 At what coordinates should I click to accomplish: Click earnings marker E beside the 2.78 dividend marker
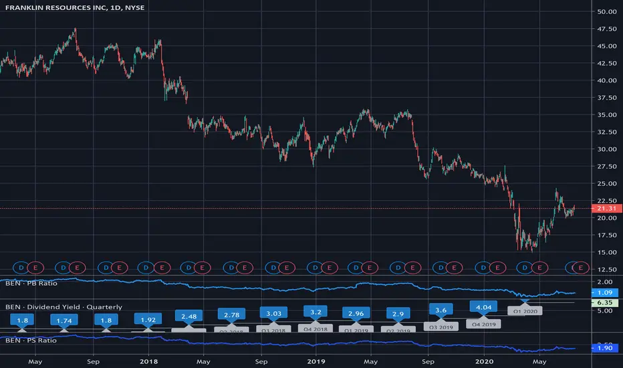(x=245, y=268)
